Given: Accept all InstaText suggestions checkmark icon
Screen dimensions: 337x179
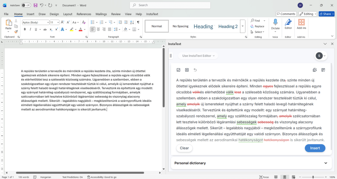Looking at the screenshot, I should point(178,70).
